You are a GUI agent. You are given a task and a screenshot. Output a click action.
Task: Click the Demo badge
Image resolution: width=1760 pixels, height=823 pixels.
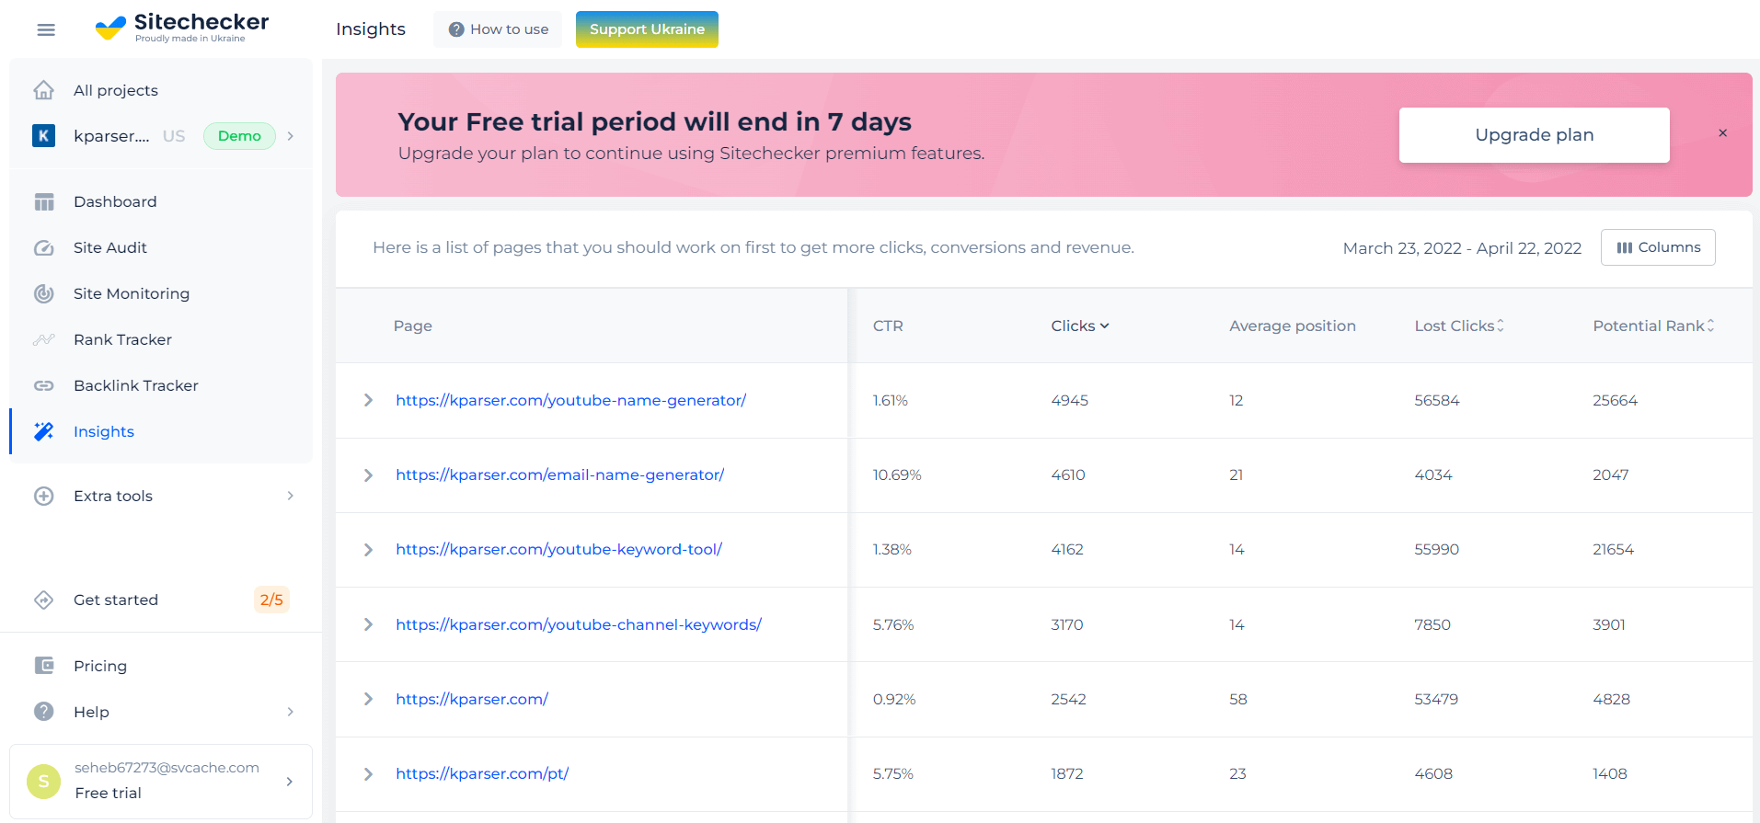pos(239,136)
